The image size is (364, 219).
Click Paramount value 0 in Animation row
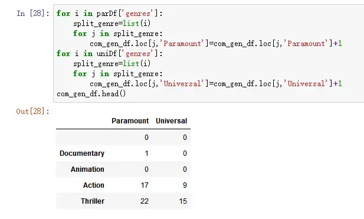[x=146, y=169]
